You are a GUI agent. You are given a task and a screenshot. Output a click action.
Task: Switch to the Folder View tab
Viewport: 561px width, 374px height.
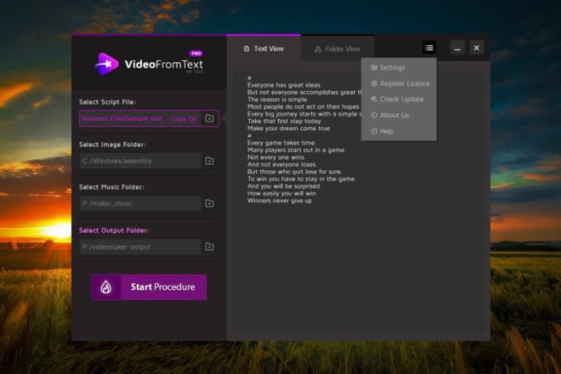(337, 49)
